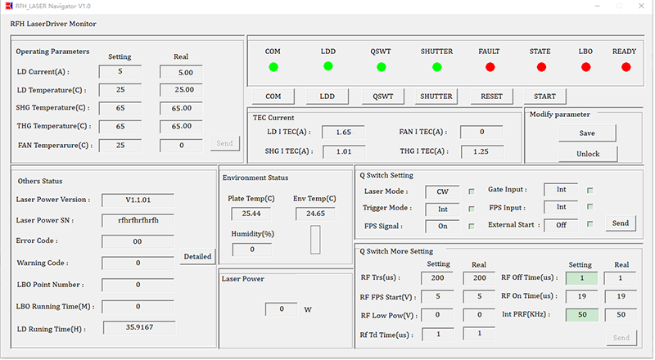Click the green SHUTTER status indicator

point(436,67)
